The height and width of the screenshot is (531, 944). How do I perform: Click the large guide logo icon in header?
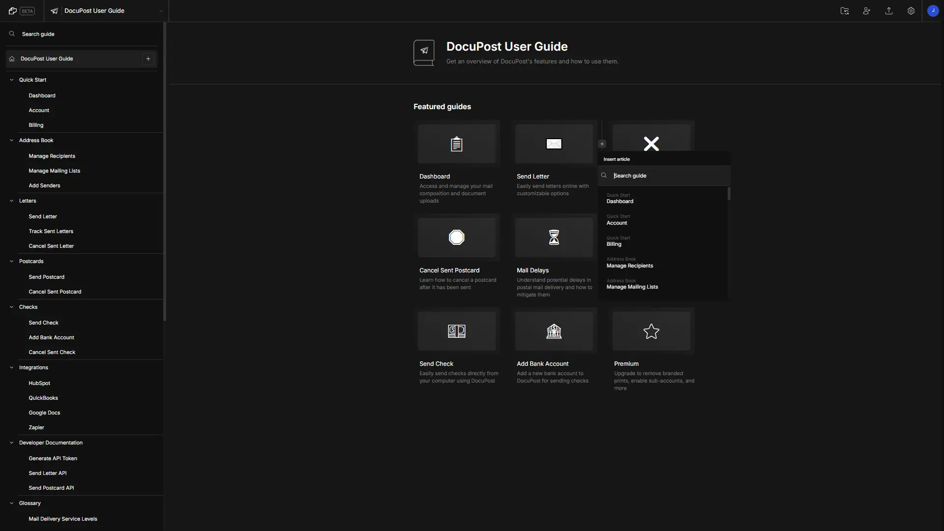(x=424, y=53)
